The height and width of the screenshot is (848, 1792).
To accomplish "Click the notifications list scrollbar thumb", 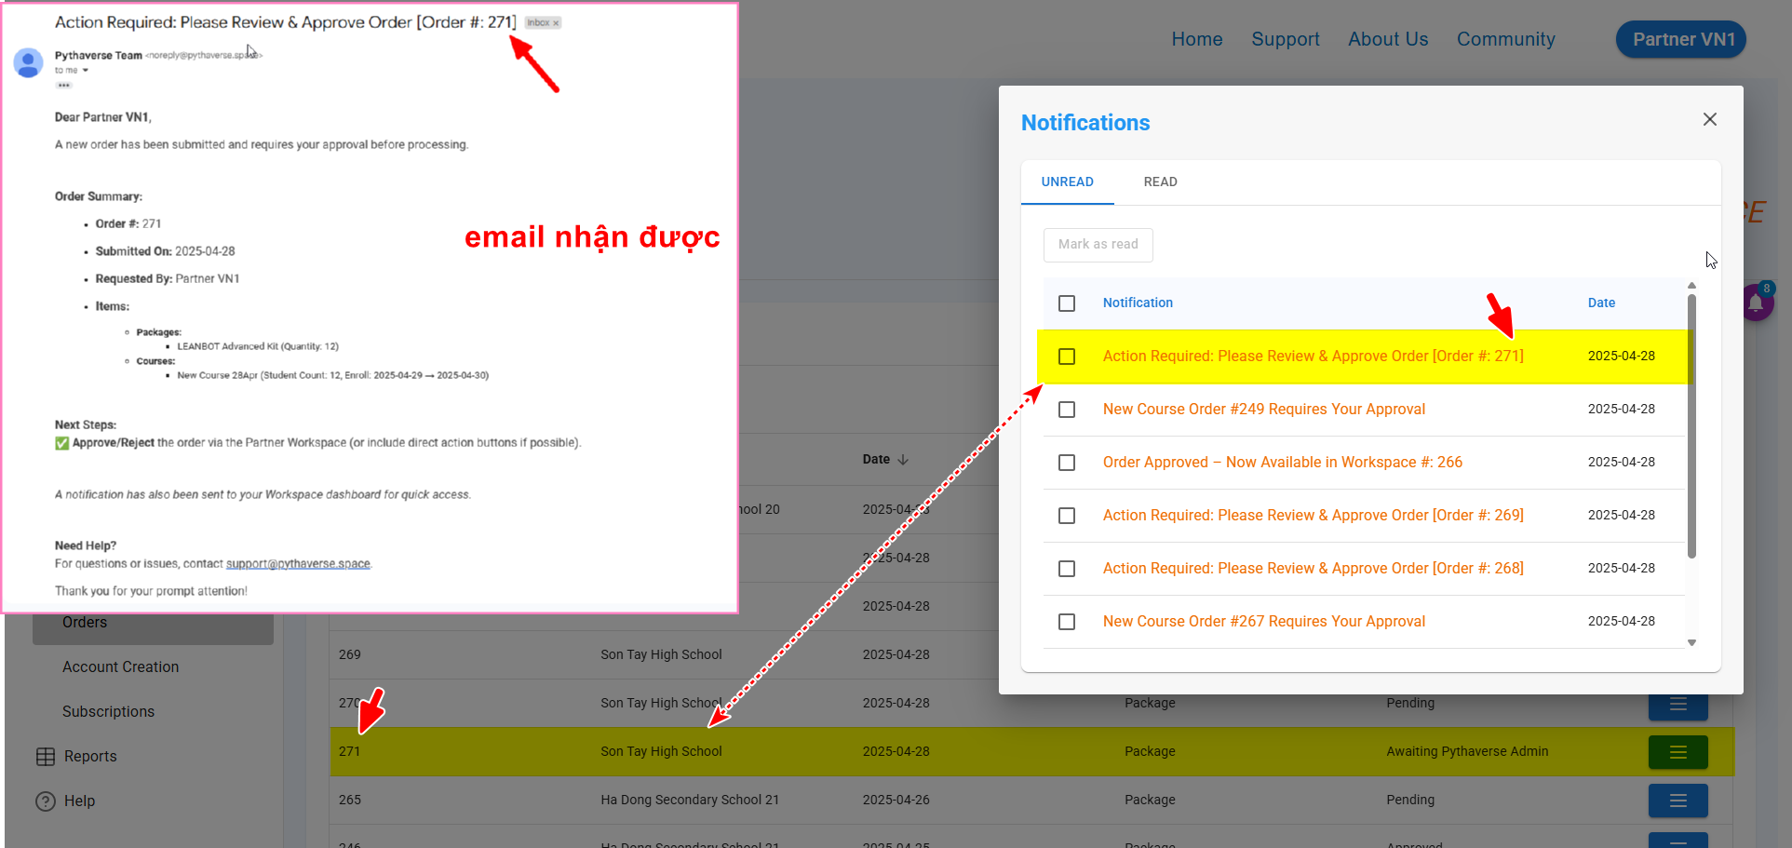I will coord(1691,426).
